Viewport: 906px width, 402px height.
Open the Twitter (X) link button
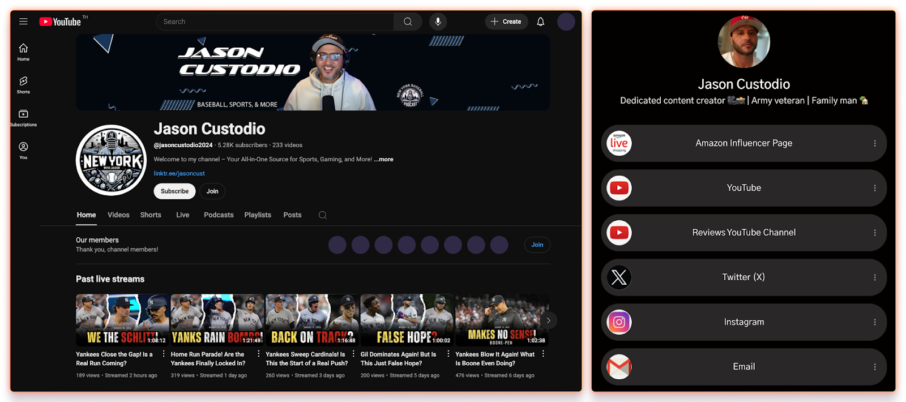pos(744,277)
